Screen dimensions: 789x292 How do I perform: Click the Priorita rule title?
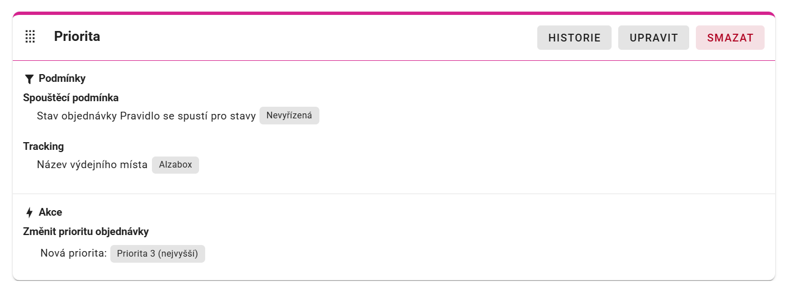pyautogui.click(x=77, y=36)
